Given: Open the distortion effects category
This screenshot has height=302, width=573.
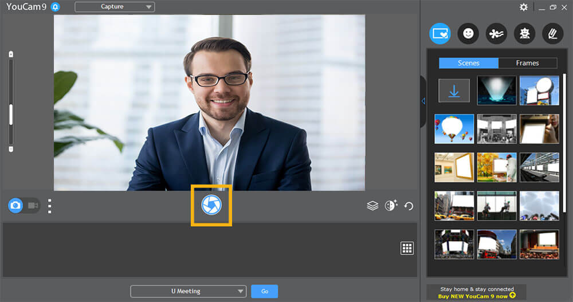Looking at the screenshot, I should tap(524, 34).
